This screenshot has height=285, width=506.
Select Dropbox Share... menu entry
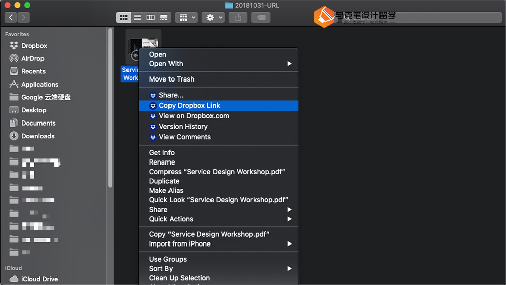point(218,95)
